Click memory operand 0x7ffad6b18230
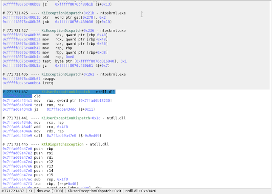The image size is (272, 194). coord(95,100)
